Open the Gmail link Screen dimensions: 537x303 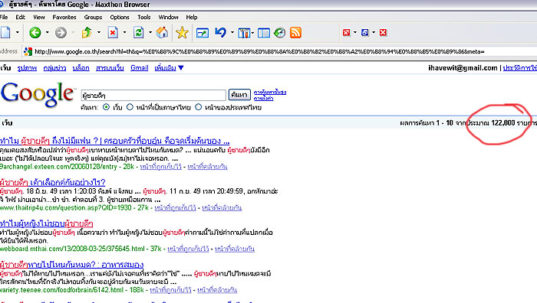[140, 67]
